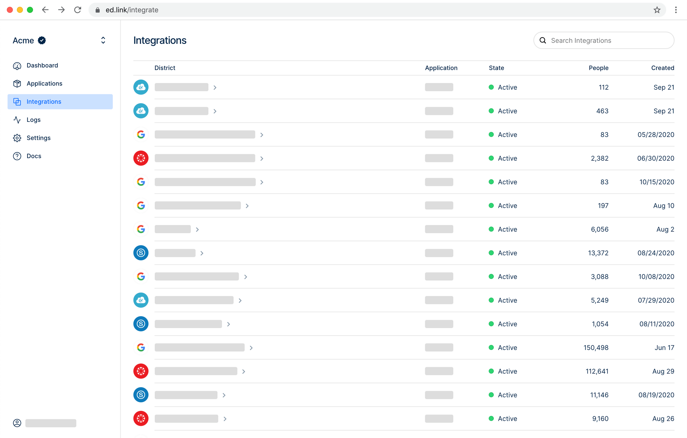The height and width of the screenshot is (438, 687).
Task: Open Settings from the sidebar
Action: (38, 138)
